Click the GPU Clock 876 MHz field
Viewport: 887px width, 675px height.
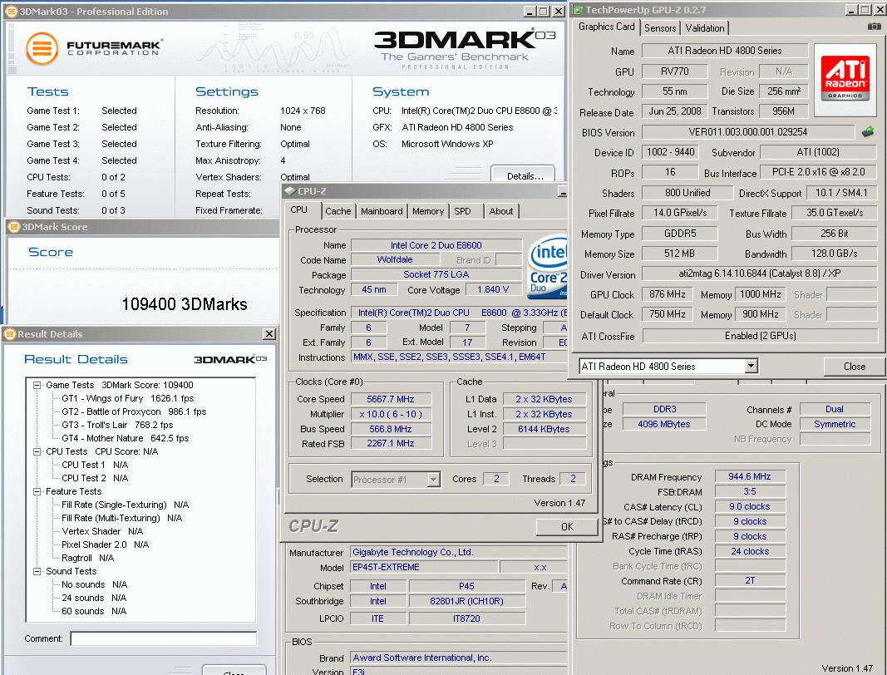668,294
